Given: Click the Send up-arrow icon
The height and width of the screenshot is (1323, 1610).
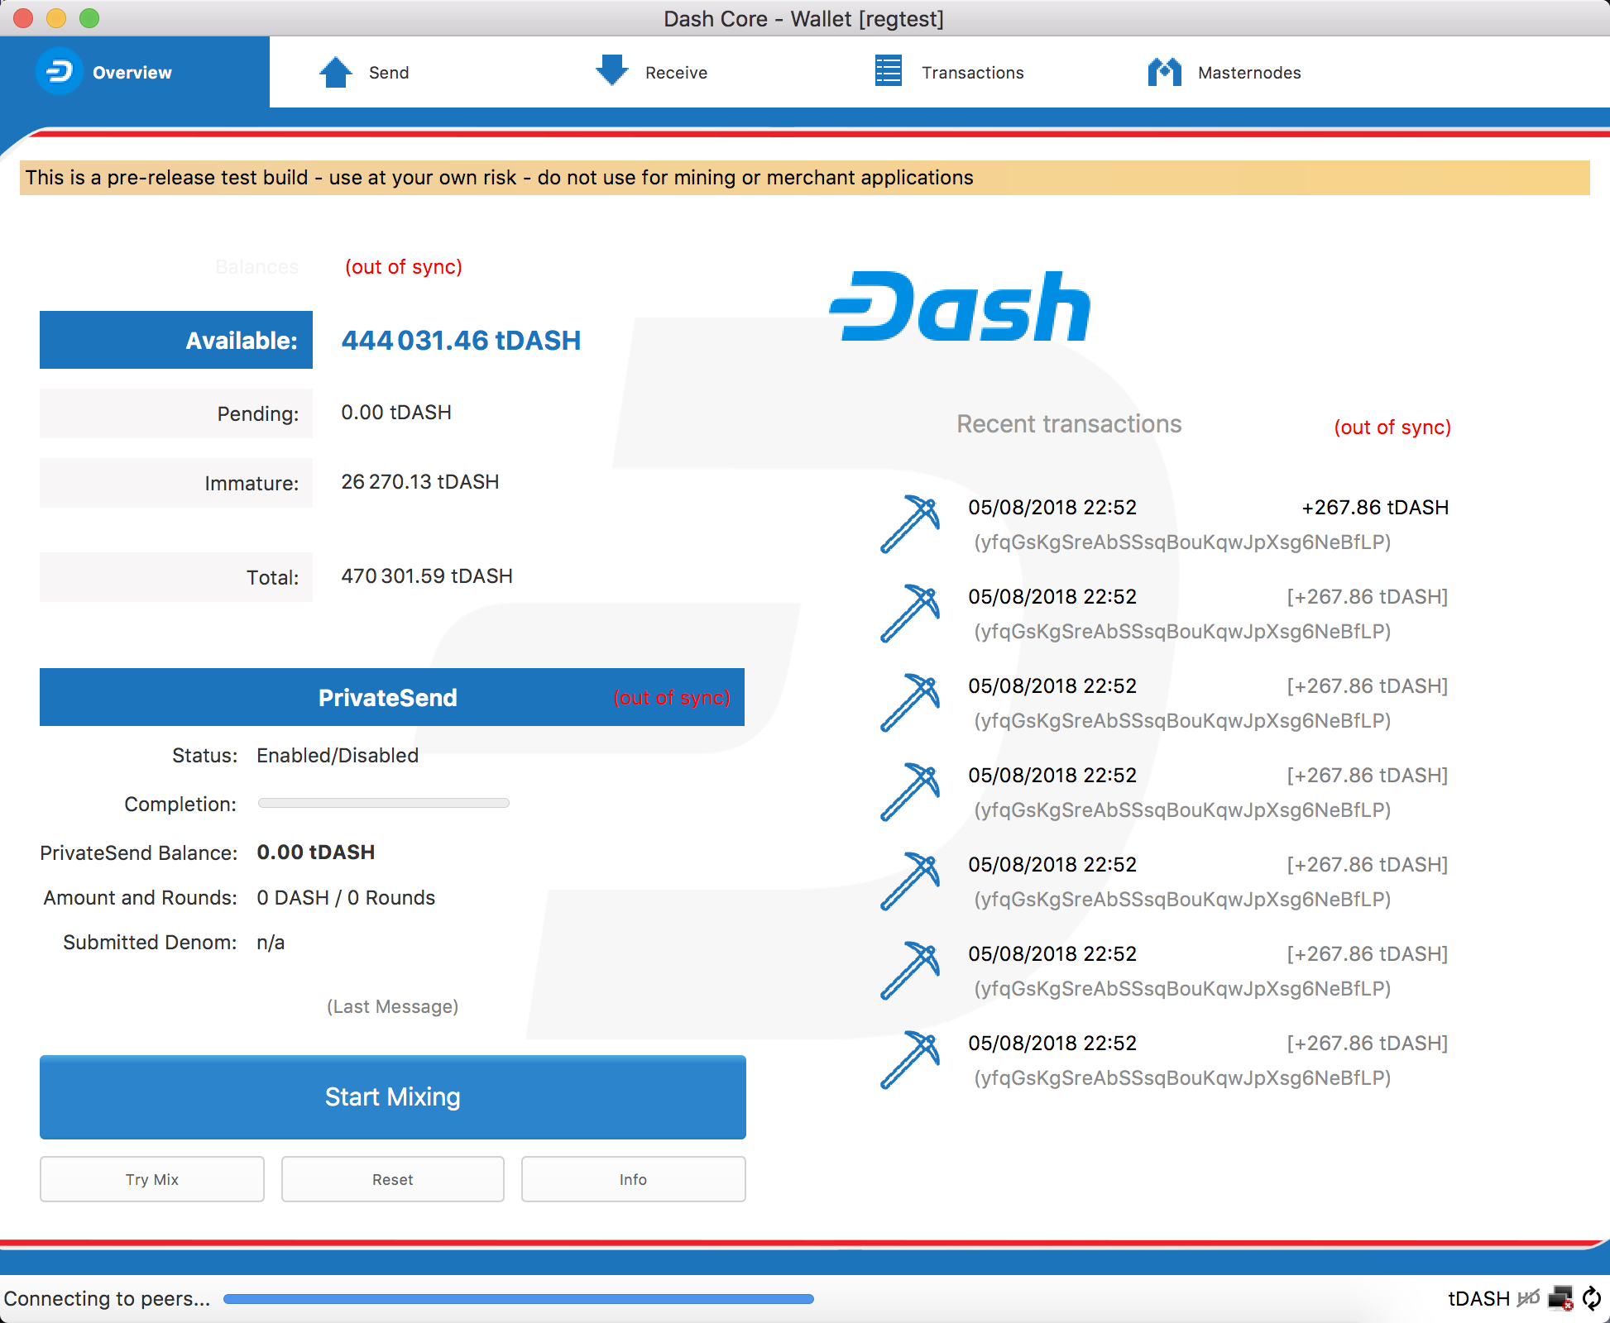Looking at the screenshot, I should click(336, 72).
